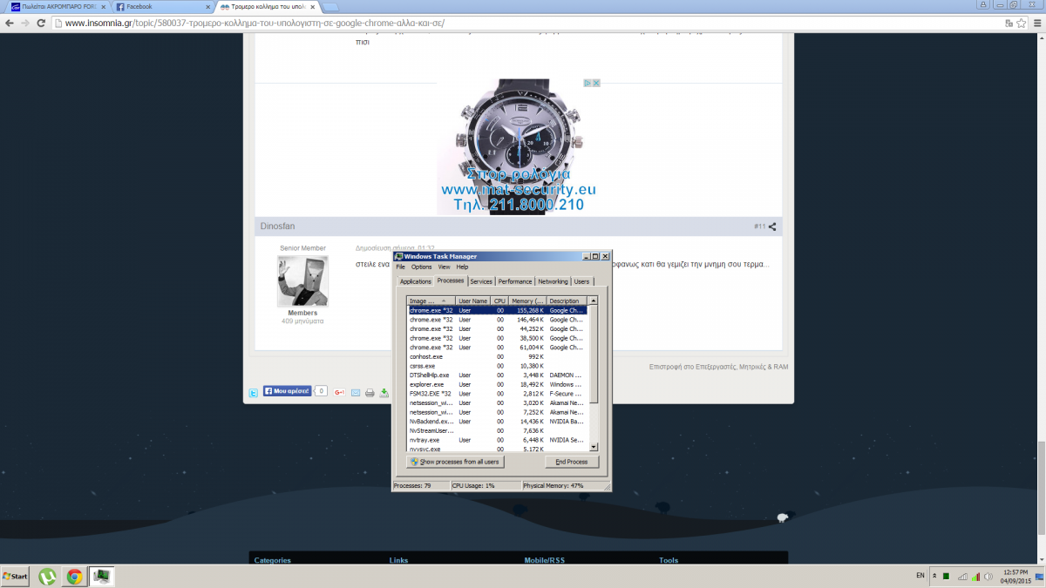Open the uTorrent taskbar icon
Screen dimensions: 1046x588
coord(48,576)
